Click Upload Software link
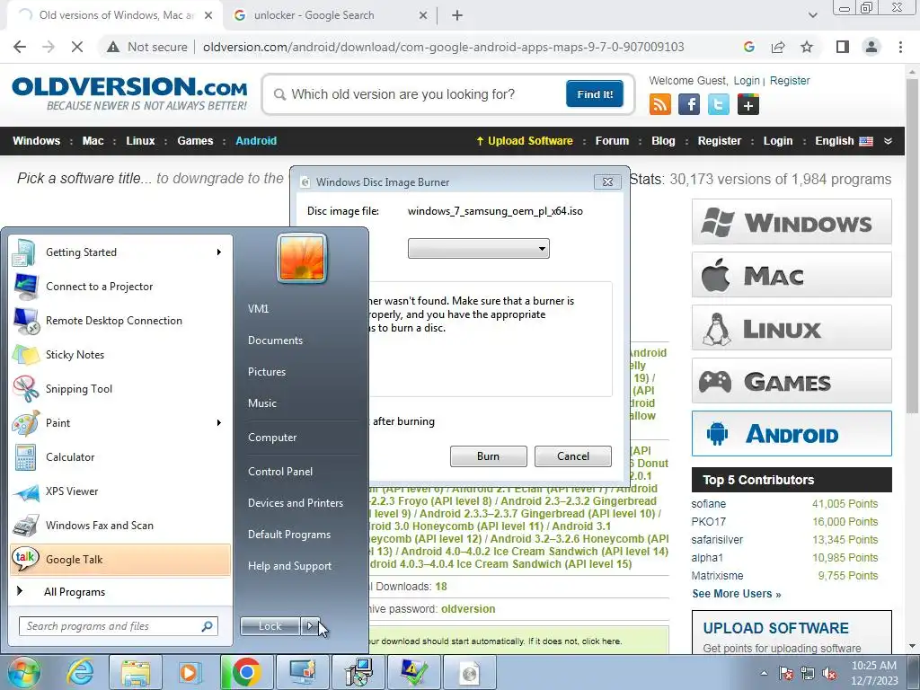The image size is (920, 690). click(x=524, y=141)
